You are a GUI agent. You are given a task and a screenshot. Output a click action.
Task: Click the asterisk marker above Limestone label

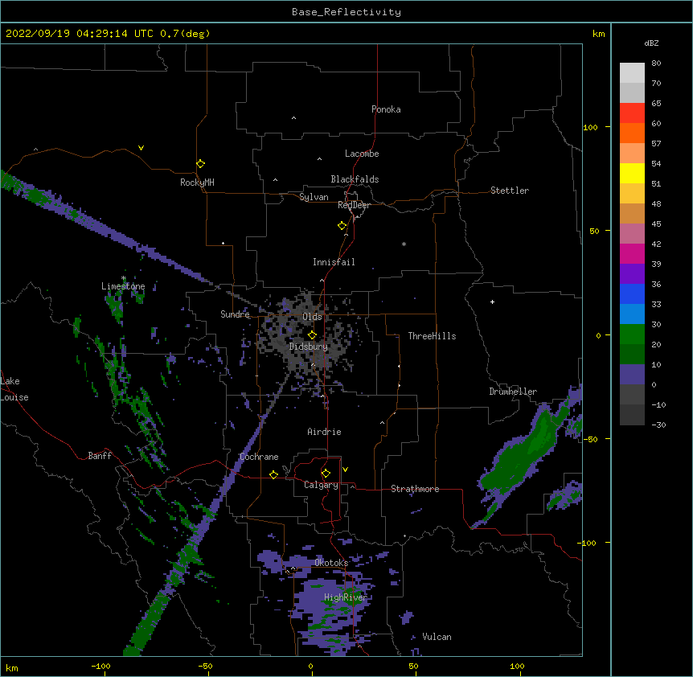coord(124,278)
